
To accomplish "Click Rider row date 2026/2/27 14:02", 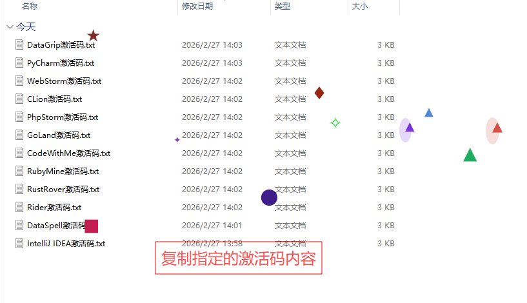I will coord(212,208).
